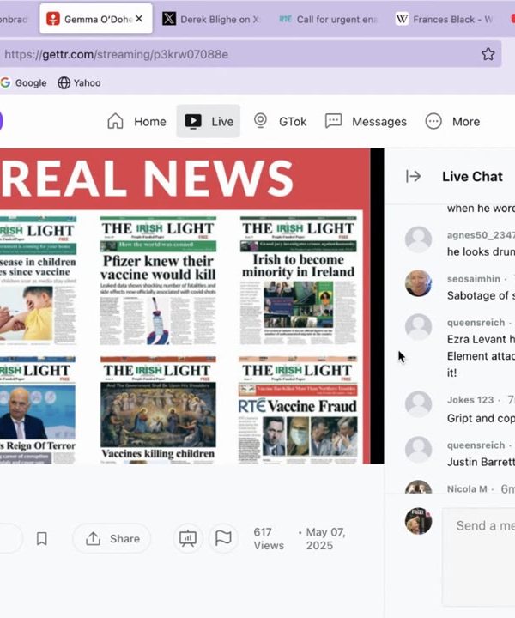Click the Pfizer knew vaccine newspaper cover

(158, 281)
